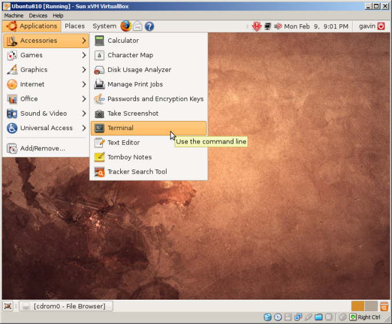Open the VirtualBox Devices menu
The height and width of the screenshot is (324, 392).
(38, 16)
